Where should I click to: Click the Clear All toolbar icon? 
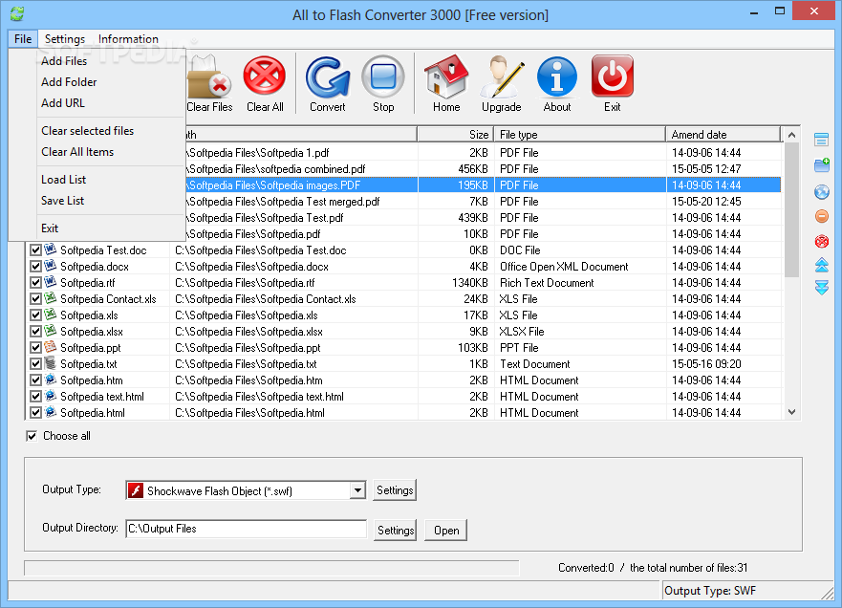265,76
